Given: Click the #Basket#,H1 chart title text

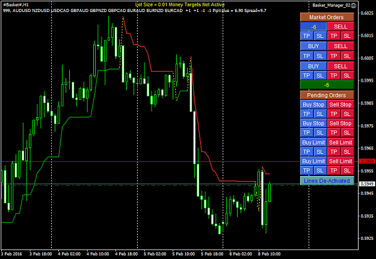Looking at the screenshot, I should [16, 5].
